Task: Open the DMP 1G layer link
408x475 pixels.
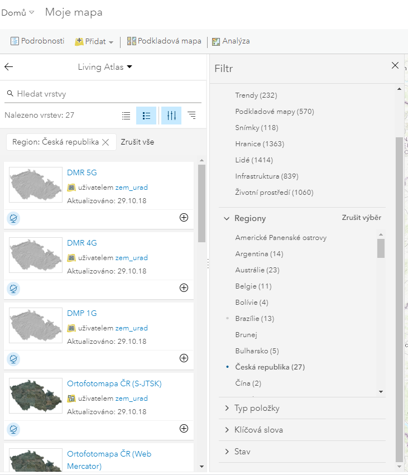Action: click(x=82, y=313)
